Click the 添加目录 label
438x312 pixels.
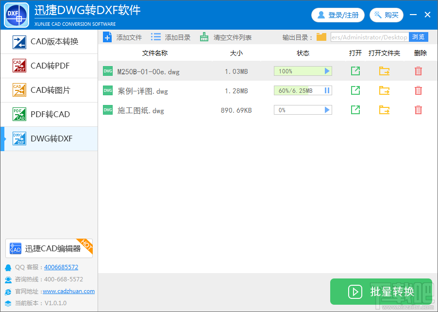178,37
